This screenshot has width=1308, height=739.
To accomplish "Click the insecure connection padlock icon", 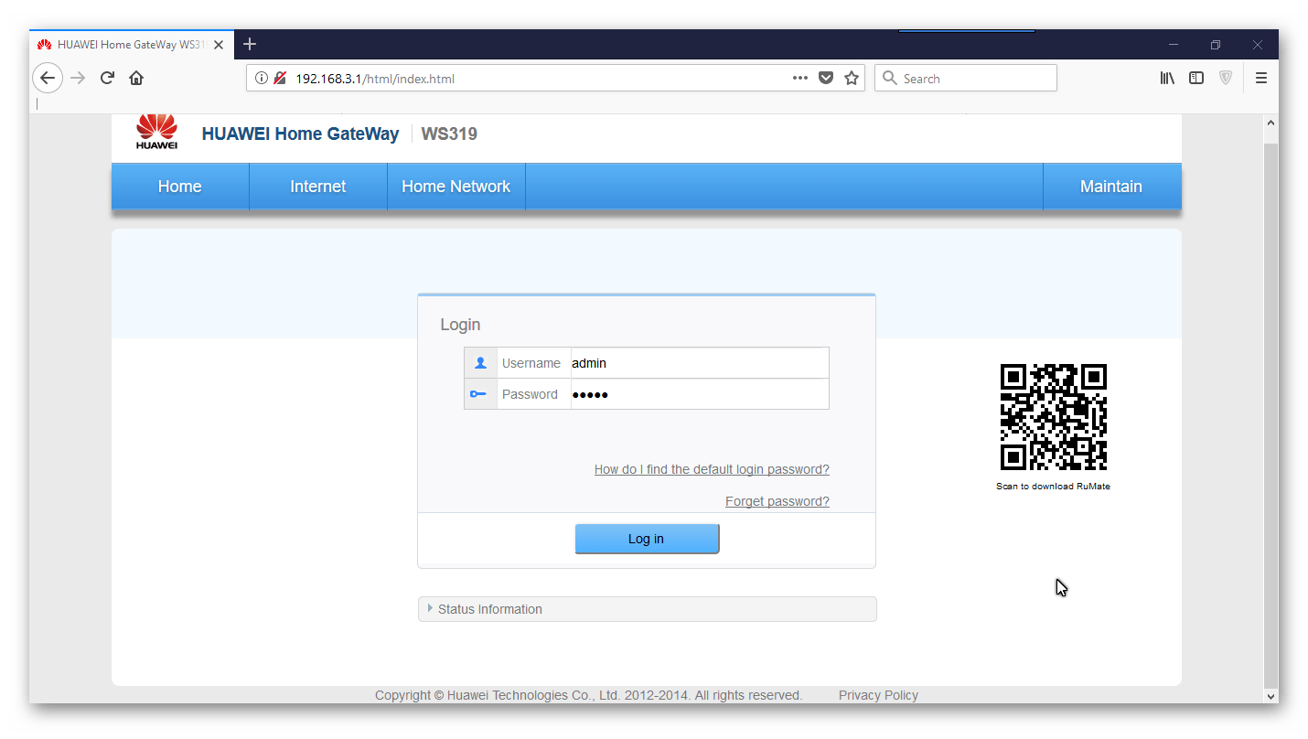I will [x=280, y=78].
